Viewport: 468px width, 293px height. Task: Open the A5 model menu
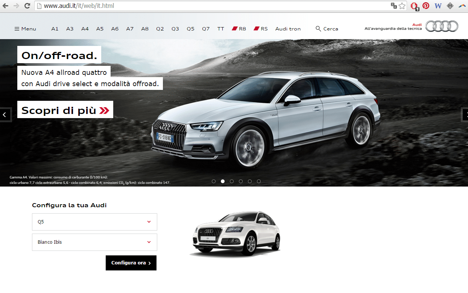pyautogui.click(x=100, y=29)
